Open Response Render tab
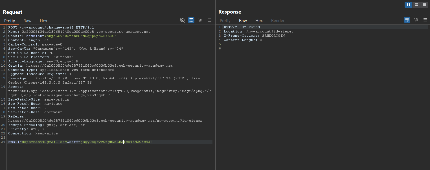430x170 pixels. [x=278, y=21]
